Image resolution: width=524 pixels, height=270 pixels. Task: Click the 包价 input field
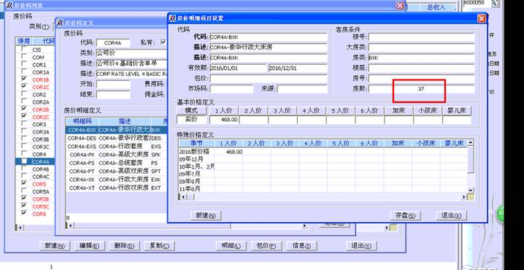269,79
